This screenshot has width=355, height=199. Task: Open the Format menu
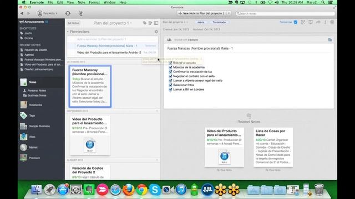point(94,2)
